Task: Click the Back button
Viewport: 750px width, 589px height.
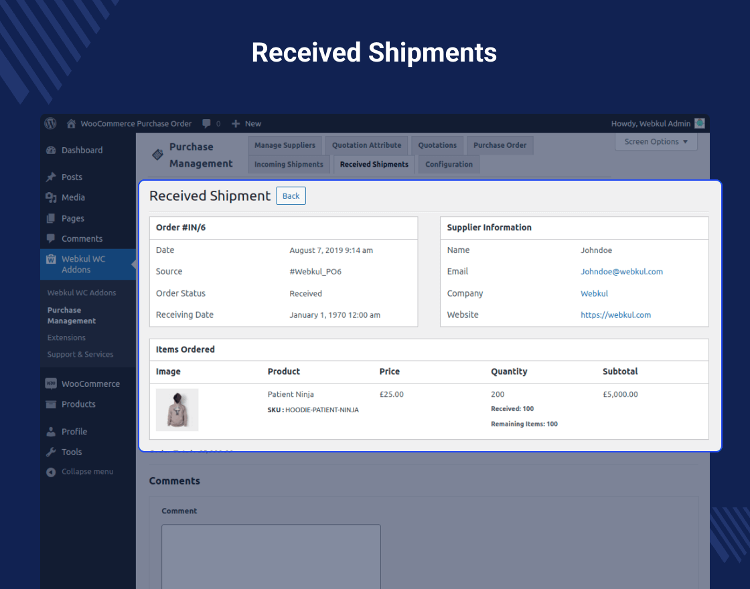Action: tap(291, 195)
